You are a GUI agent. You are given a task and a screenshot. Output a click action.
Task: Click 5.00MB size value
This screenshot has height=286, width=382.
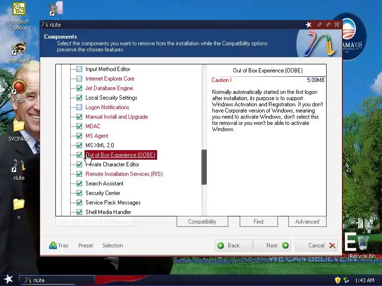point(316,80)
